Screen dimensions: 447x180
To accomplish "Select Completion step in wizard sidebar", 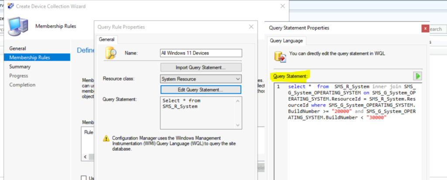I will coord(23,85).
